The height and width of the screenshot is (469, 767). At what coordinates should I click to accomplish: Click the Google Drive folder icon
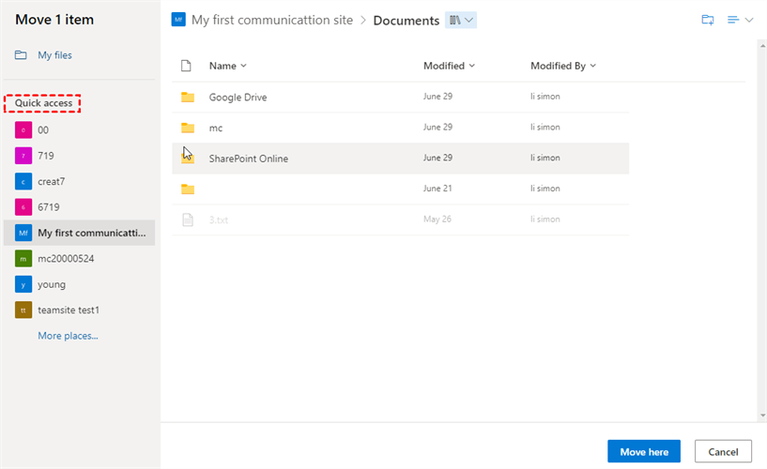pyautogui.click(x=188, y=97)
